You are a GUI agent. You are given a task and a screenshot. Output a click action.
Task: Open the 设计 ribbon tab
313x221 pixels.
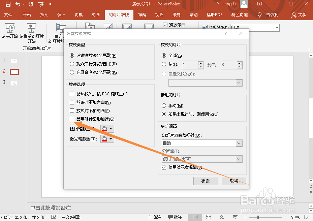click(61, 15)
